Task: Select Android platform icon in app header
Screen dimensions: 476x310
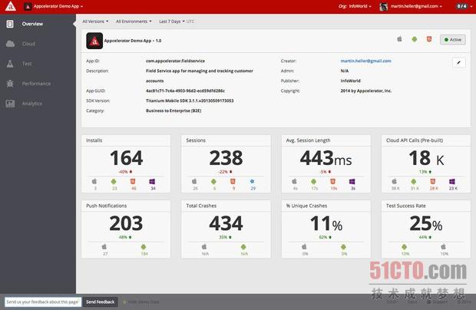Action: (x=414, y=39)
